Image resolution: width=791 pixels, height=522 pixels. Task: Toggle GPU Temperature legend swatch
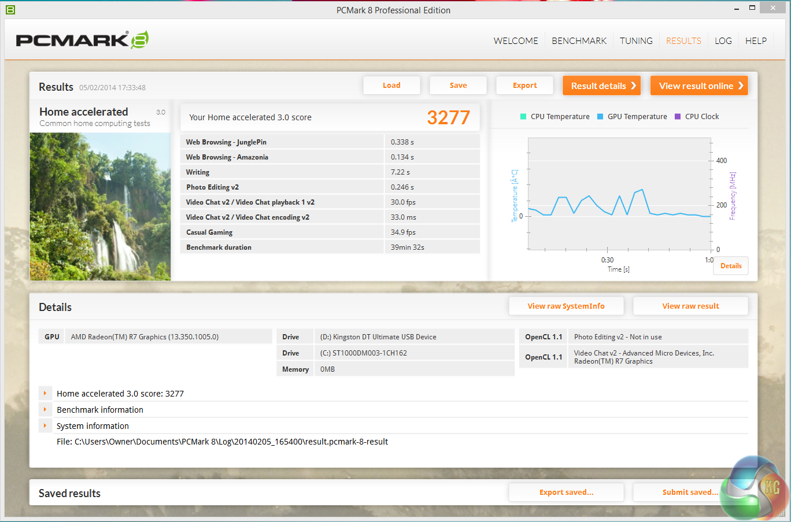pos(600,117)
